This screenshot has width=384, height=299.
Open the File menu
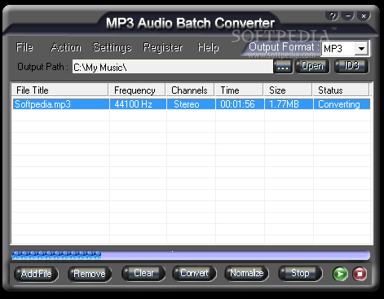coord(24,47)
